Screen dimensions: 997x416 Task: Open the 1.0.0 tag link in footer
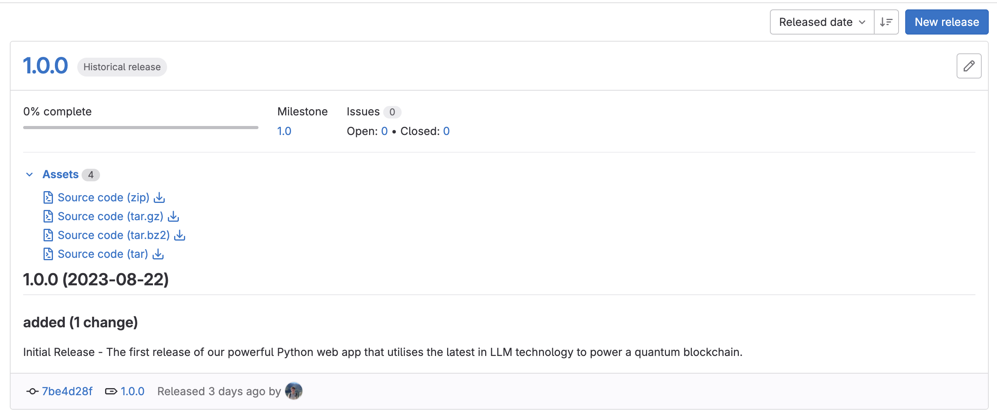point(132,391)
